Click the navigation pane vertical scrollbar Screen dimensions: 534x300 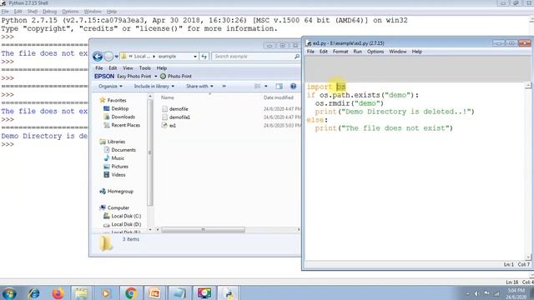150,152
